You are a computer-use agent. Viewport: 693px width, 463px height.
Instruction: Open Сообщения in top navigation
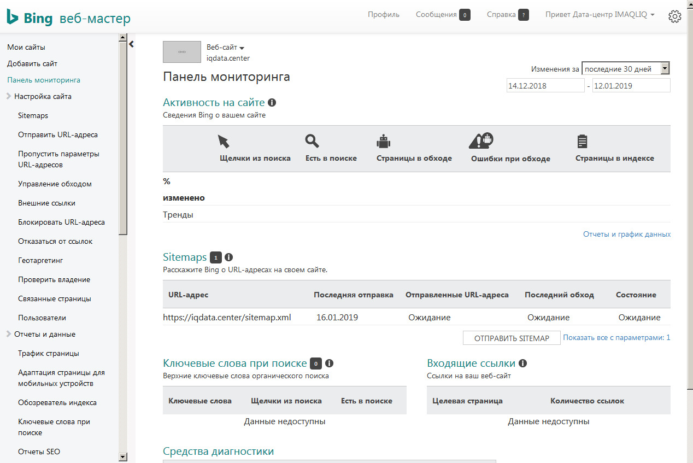(436, 15)
